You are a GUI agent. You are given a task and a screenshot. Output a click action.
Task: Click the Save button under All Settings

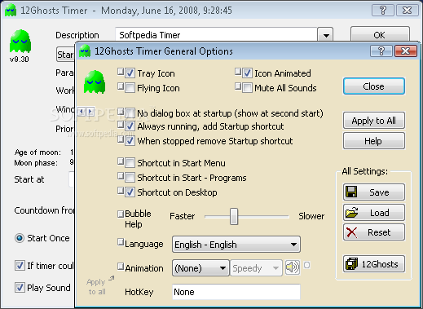pos(374,192)
